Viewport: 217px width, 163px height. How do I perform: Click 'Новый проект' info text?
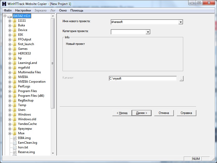pyautogui.click(x=75, y=44)
